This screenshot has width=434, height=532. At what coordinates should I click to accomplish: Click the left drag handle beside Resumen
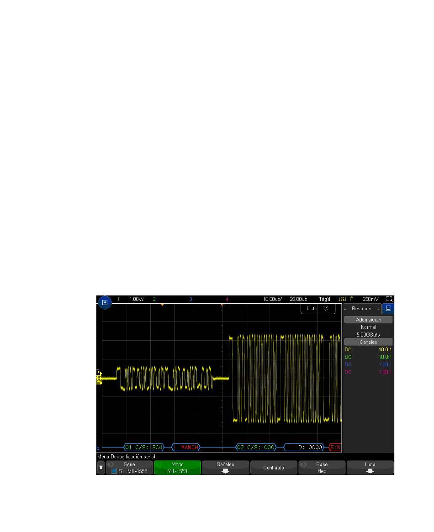[345, 308]
